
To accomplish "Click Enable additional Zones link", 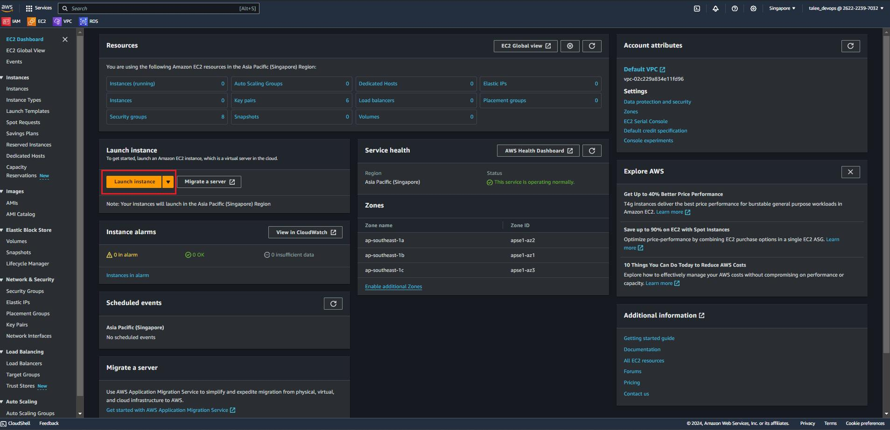I will (393, 287).
